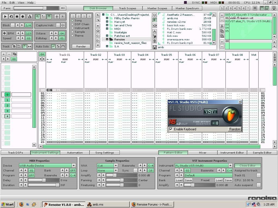
Task: Click the scissors cut instrument icon
Action: (x=222, y=26)
